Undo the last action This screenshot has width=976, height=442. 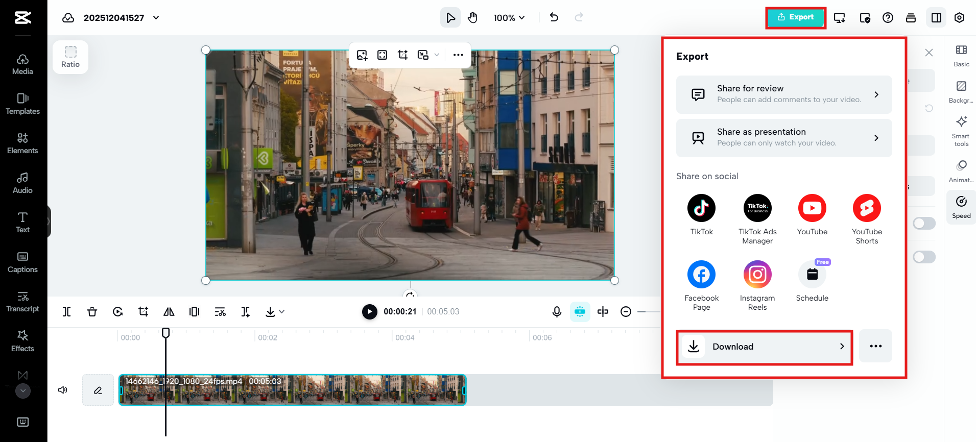tap(554, 17)
